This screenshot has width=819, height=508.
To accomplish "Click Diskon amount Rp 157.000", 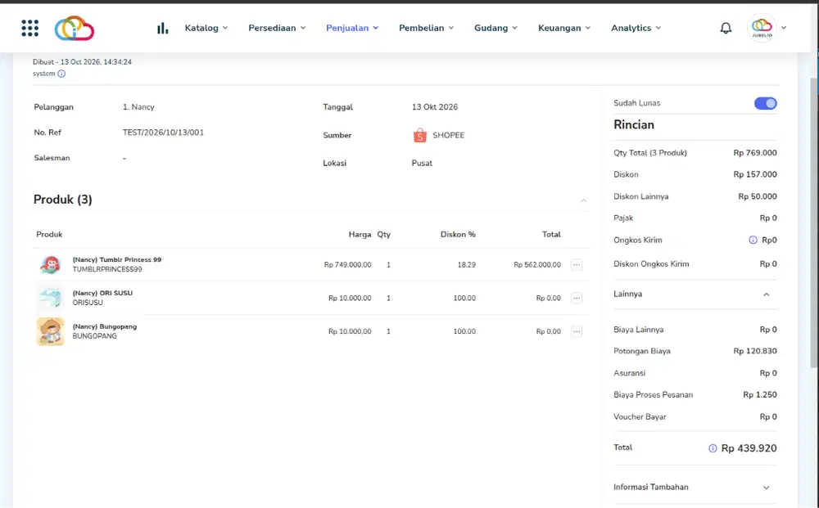I will coord(755,175).
